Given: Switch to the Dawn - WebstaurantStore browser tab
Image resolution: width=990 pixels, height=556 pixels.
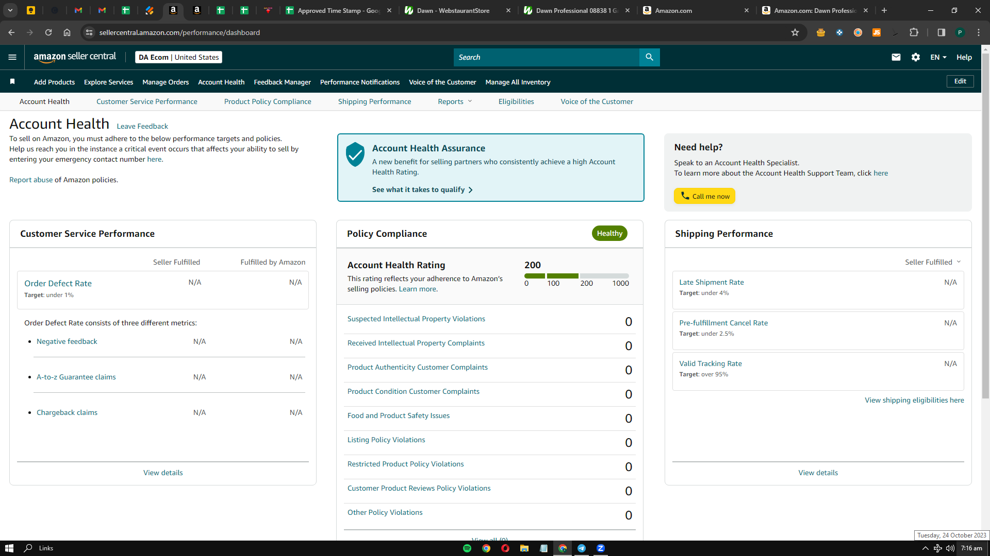Looking at the screenshot, I should pos(456,10).
